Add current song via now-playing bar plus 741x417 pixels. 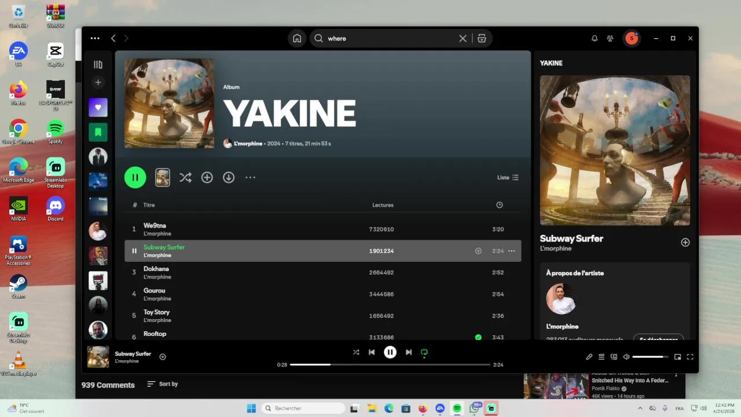click(x=163, y=357)
